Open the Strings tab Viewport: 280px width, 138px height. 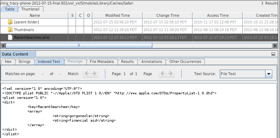coord(24,62)
